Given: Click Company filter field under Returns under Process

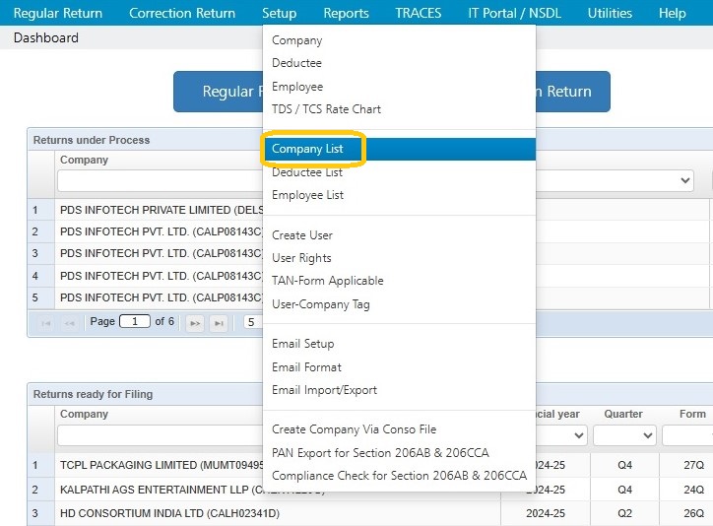Looking at the screenshot, I should click(x=161, y=180).
